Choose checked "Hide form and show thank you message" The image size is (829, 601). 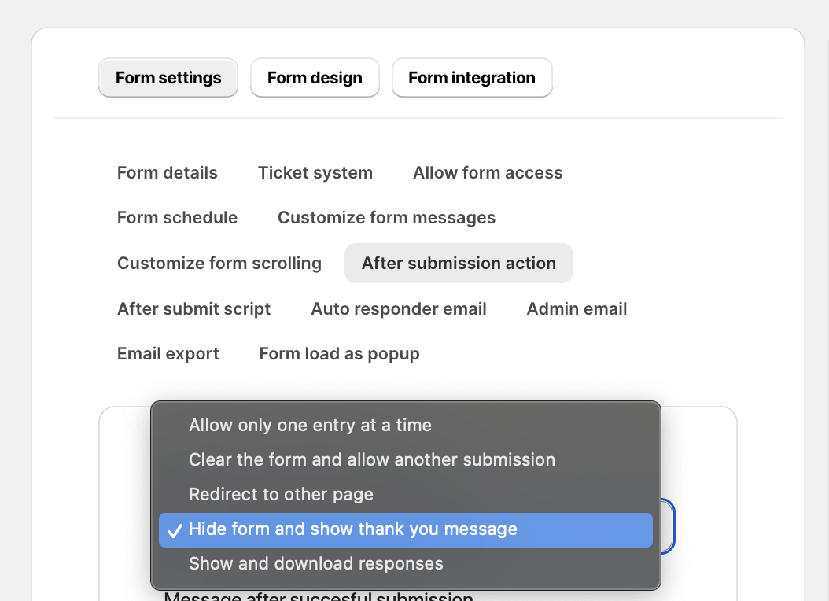coord(353,529)
